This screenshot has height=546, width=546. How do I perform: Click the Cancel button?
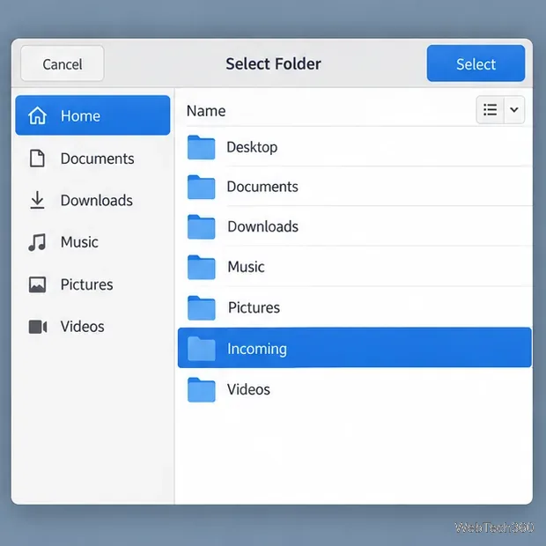tap(63, 63)
